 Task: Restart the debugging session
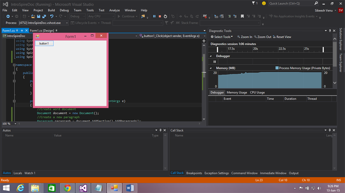pos(165,16)
